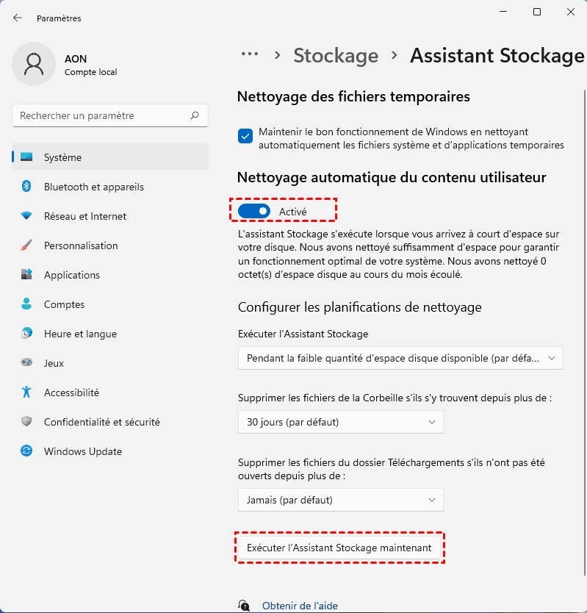
Task: Click the Stockage breadcrumb
Action: tap(336, 55)
